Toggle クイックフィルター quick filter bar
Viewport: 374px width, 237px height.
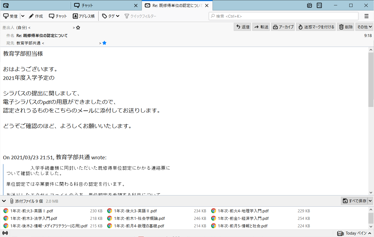(140, 16)
